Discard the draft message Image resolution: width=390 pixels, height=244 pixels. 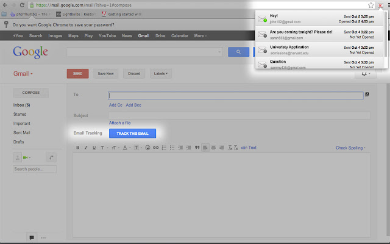tap(134, 74)
